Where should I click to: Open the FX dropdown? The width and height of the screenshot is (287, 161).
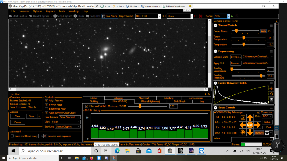[x=192, y=16]
